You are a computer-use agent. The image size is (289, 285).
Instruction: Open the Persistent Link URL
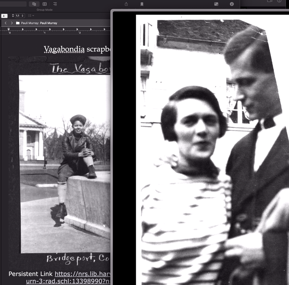pos(81,274)
